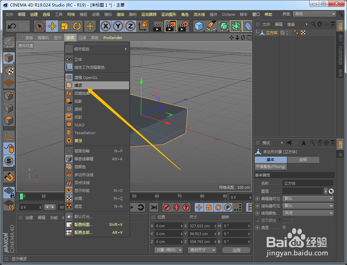Switch to 基本 tab in attributes
347x265 pixels.
(271, 160)
